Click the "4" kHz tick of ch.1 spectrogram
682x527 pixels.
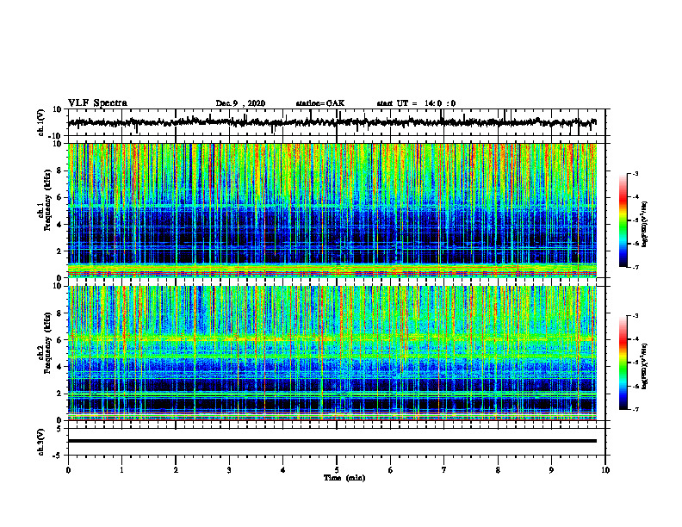pyautogui.click(x=59, y=225)
